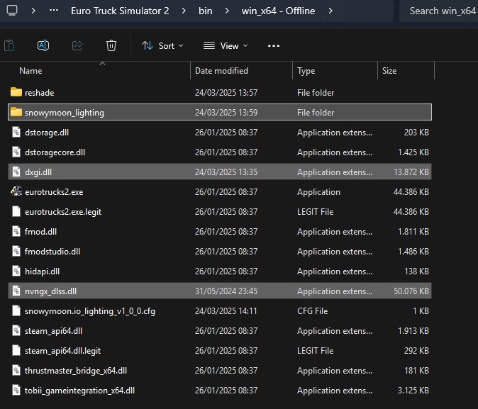
Task: Expand chevron after Euro Truck Simulator 2
Action: coord(184,11)
